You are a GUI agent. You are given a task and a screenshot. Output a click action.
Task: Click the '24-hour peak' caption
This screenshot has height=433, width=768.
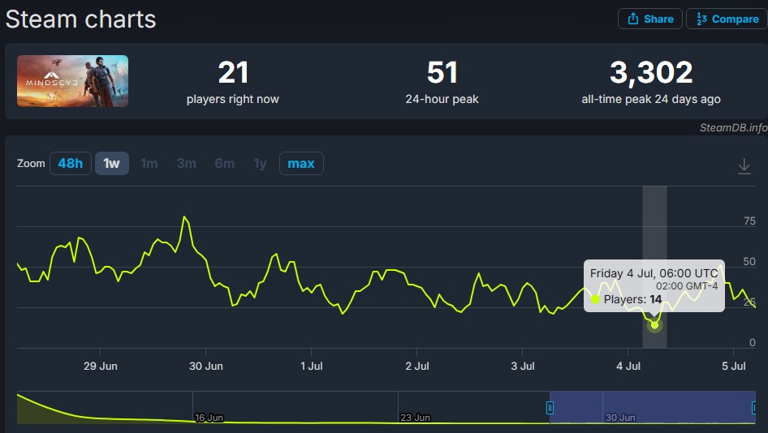[x=442, y=99]
